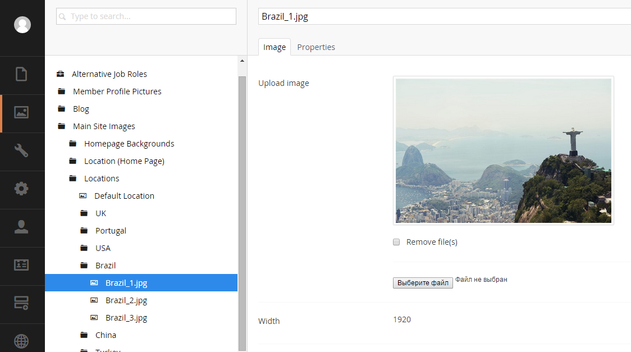
Task: Click the Member Profile Pictures folder icon
Action: click(x=62, y=92)
